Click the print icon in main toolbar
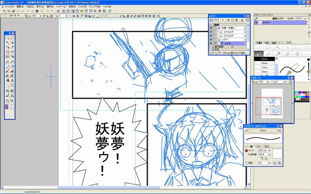311x194 pixels. (x=58, y=11)
